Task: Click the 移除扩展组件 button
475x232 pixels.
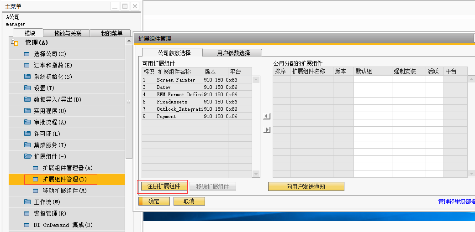Action: [213, 186]
